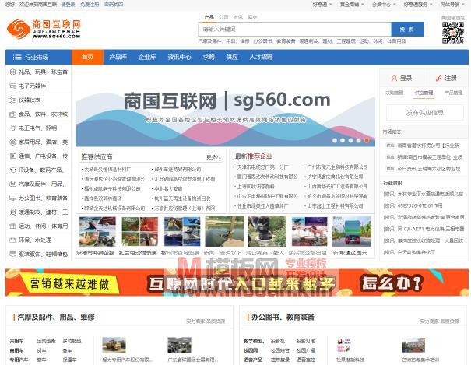Open the 东兴市企鹅出租 thumbnail
The height and width of the screenshot is (365, 471).
[x=310, y=232]
